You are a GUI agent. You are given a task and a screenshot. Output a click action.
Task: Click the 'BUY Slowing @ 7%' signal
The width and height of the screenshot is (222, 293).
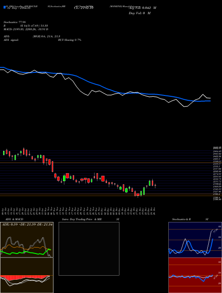(x=70, y=40)
